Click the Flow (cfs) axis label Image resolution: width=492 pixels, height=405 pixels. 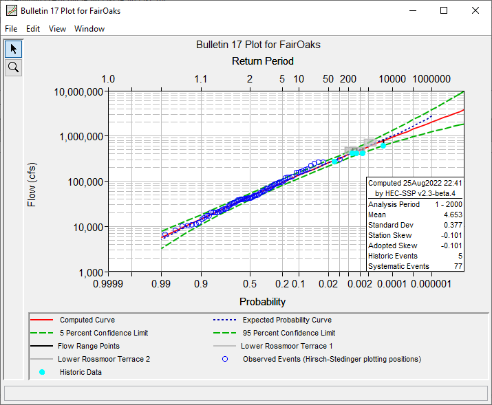tap(32, 184)
